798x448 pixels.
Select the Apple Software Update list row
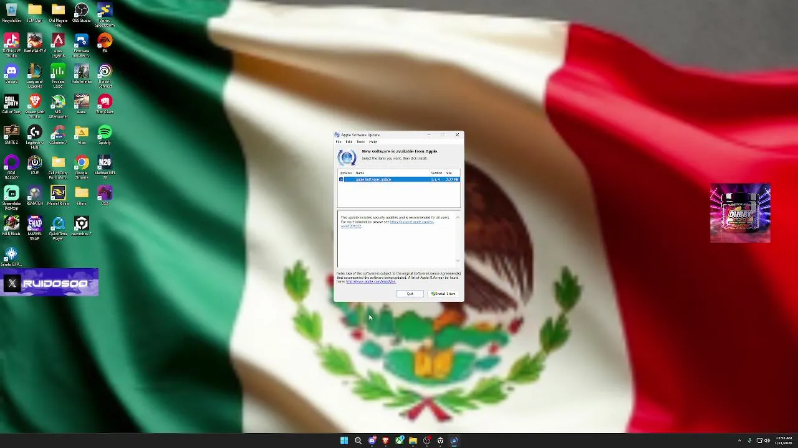point(399,179)
